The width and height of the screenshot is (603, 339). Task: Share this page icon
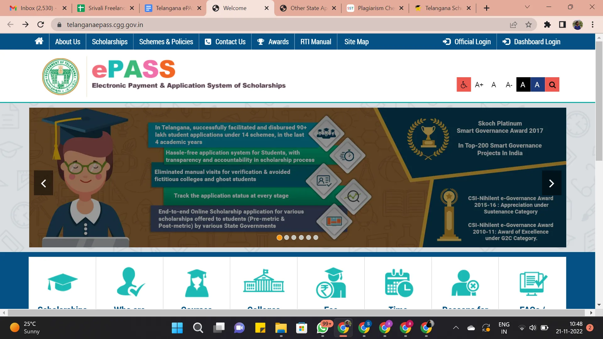pos(513,24)
